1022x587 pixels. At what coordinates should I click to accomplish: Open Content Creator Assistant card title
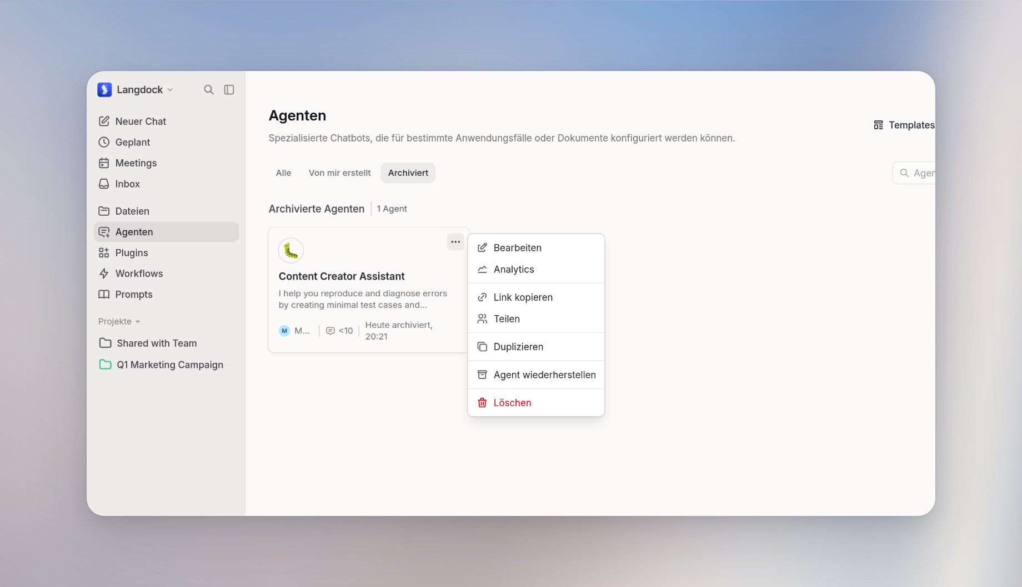coord(342,276)
